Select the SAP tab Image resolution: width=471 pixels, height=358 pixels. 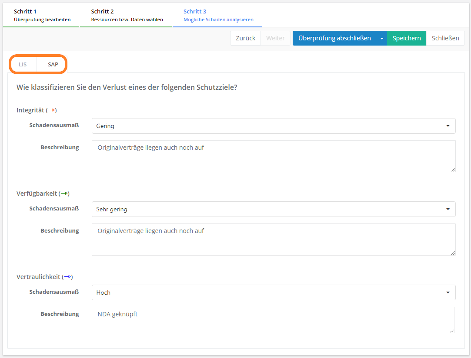(53, 64)
